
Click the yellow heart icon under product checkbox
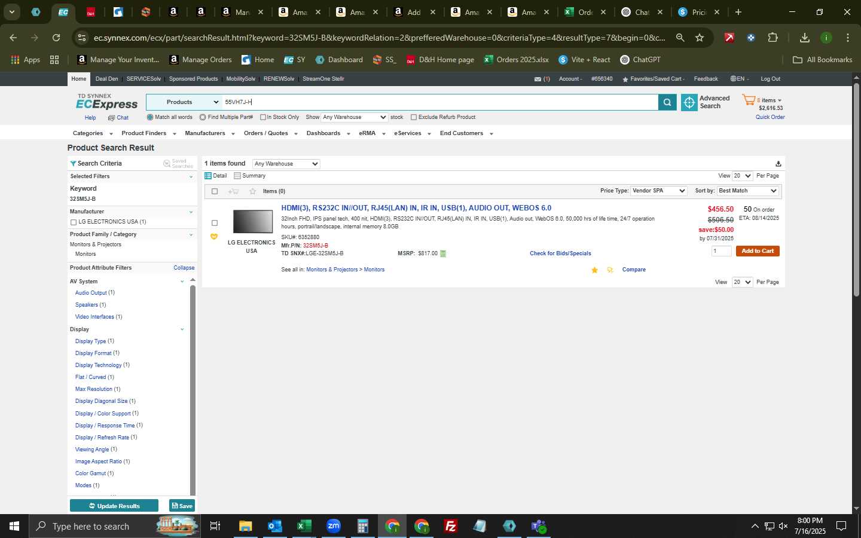(x=214, y=237)
